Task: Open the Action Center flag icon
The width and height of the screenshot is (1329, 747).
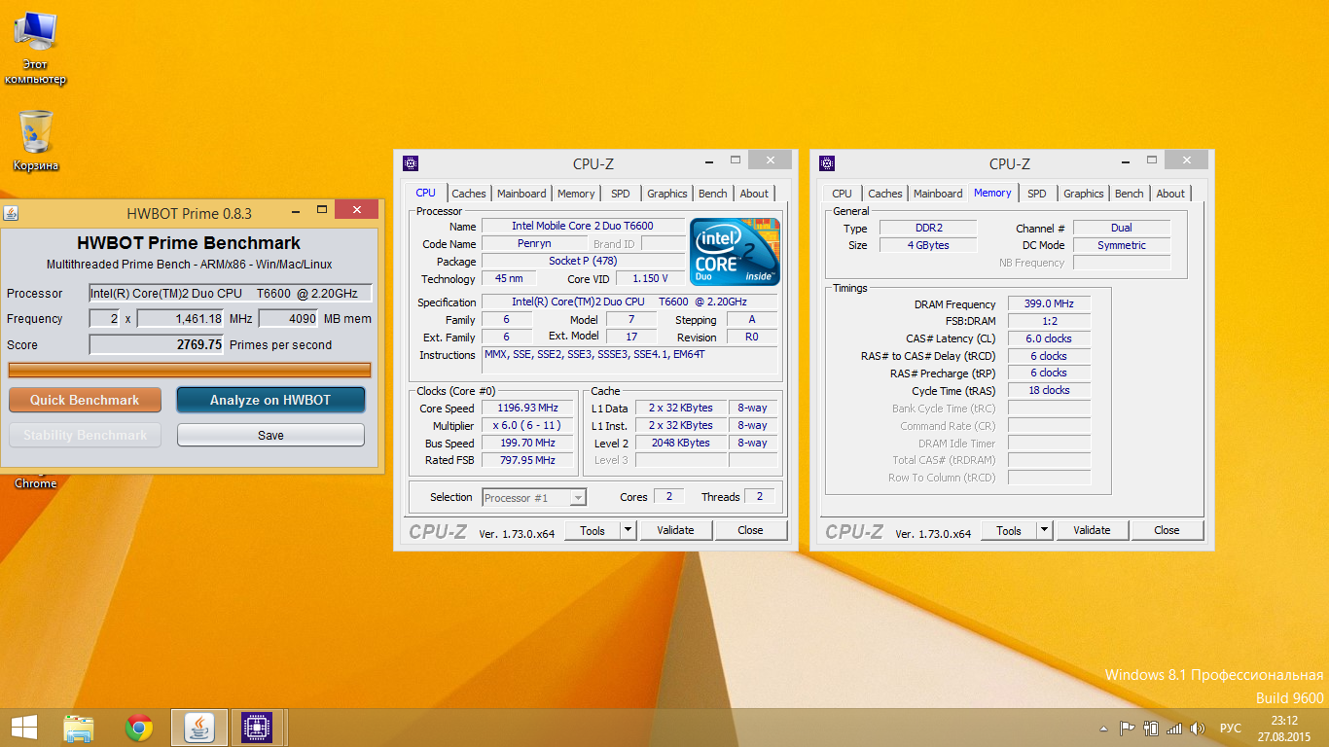Action: 1128,728
